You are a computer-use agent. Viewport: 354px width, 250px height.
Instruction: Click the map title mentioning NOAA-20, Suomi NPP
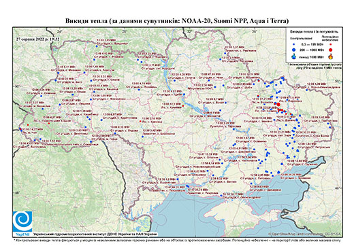[x=177, y=21]
